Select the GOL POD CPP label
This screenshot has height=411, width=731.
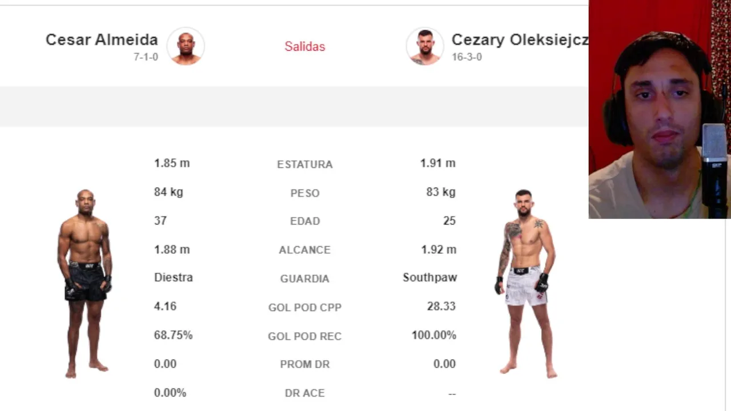pos(305,308)
